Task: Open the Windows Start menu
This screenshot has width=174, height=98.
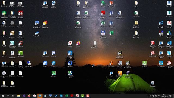Action: pyautogui.click(x=2, y=96)
